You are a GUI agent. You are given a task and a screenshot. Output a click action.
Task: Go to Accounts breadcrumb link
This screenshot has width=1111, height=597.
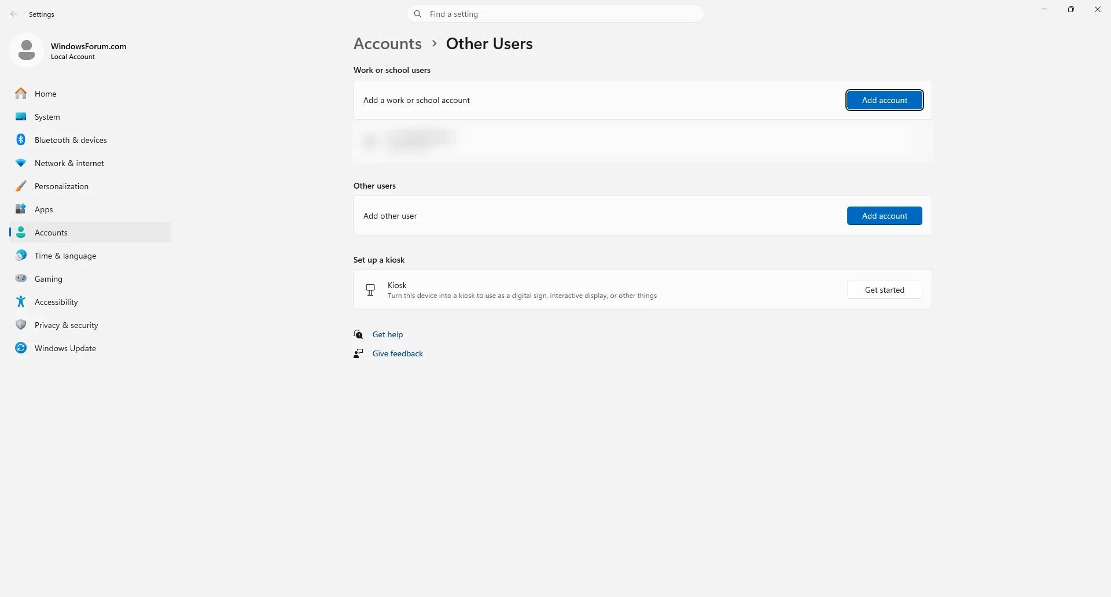tap(388, 43)
